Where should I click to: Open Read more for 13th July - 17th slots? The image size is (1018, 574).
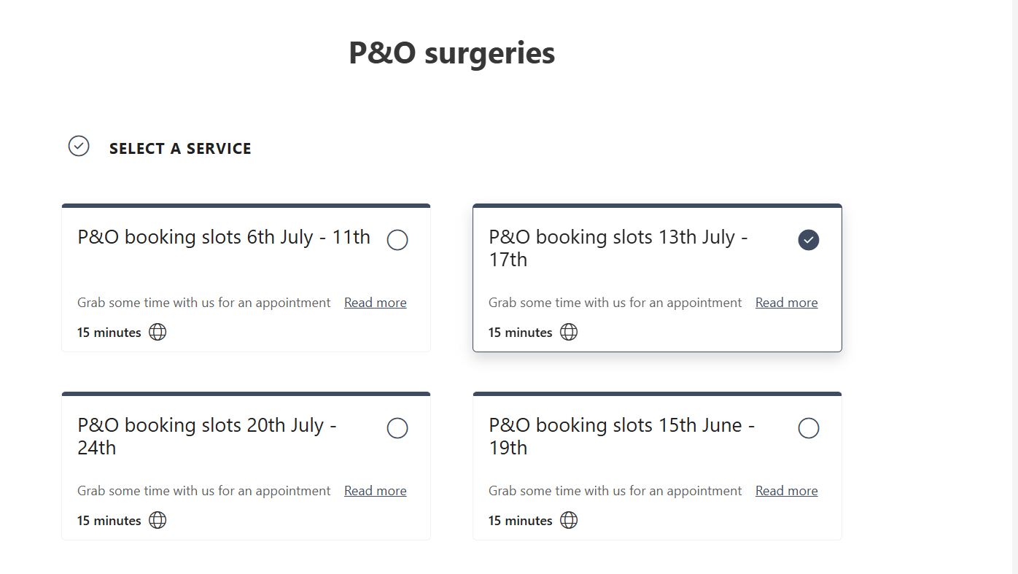(x=787, y=303)
